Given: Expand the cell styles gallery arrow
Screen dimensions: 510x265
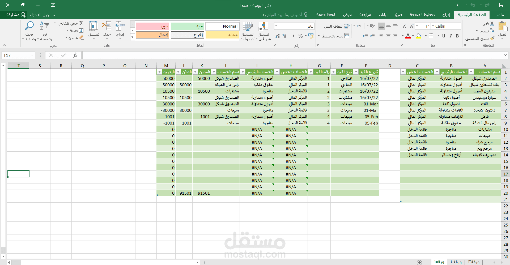Looking at the screenshot, I should tap(132, 37).
